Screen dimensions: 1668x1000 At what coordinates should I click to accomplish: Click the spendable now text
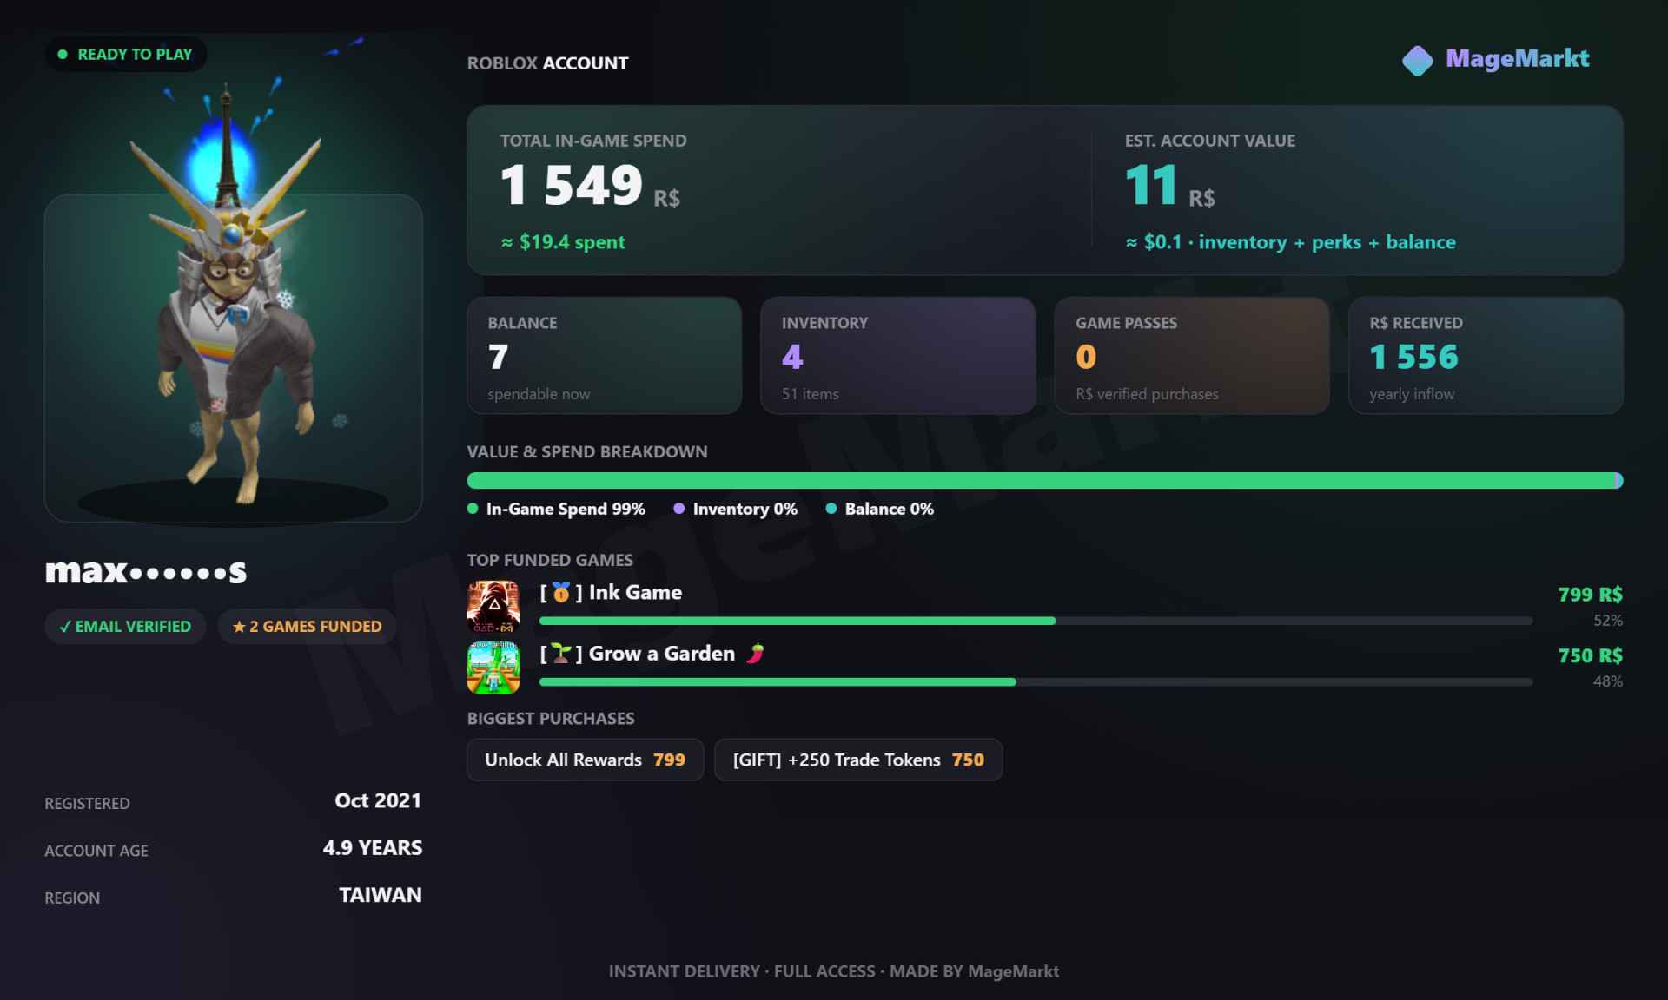click(x=539, y=394)
